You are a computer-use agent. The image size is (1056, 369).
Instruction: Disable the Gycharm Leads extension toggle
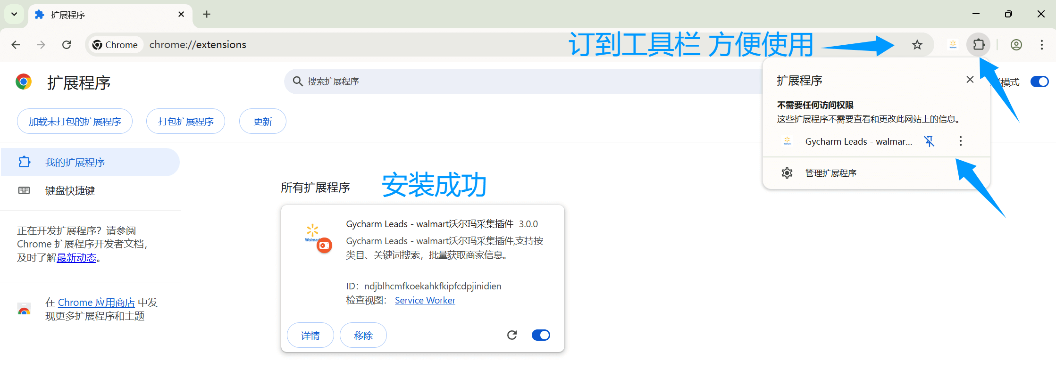point(541,335)
